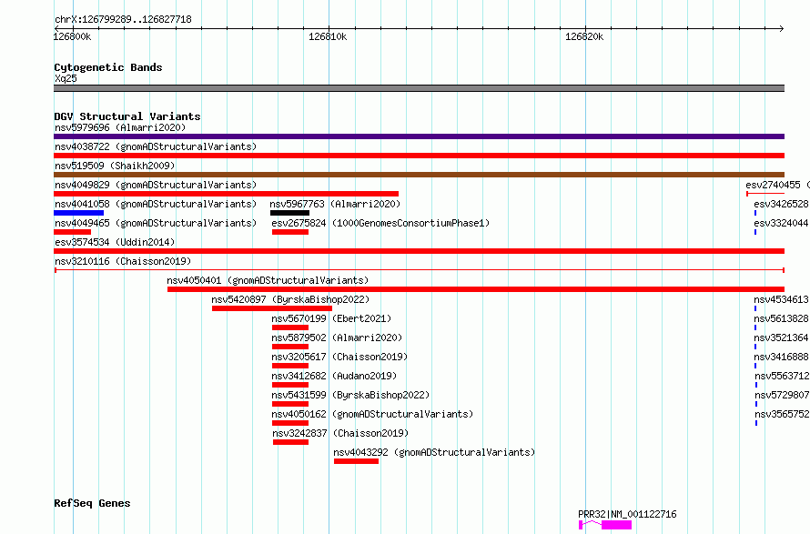
Task: Click nsv4050162 (gnomADStructuralVariants) label
Action: [372, 414]
